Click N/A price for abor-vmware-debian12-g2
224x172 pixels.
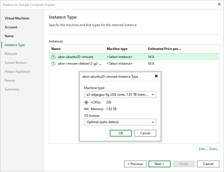pyautogui.click(x=151, y=64)
